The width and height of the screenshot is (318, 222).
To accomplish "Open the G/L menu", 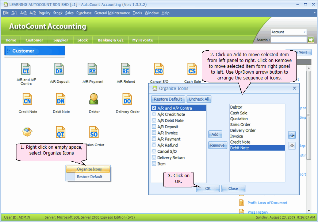I will click(14, 13).
